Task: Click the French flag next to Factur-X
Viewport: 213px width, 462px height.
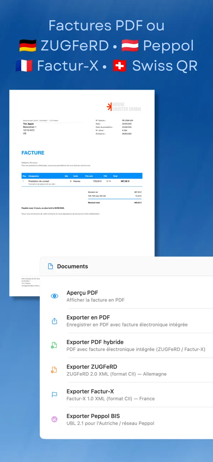Action: point(24,66)
